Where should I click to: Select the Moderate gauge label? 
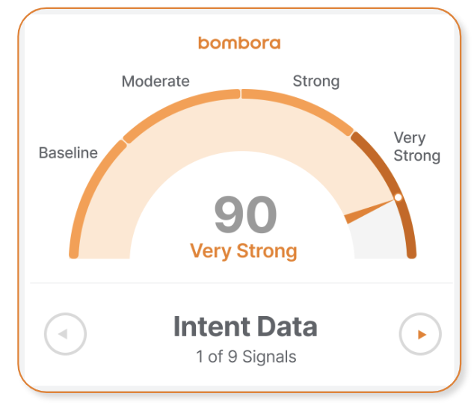pos(156,81)
